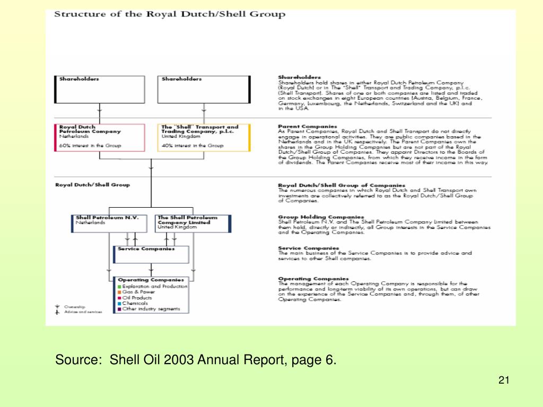
Task: Click 'Netherlands' under Shell Petroleum N.V.
Action: coord(90,223)
